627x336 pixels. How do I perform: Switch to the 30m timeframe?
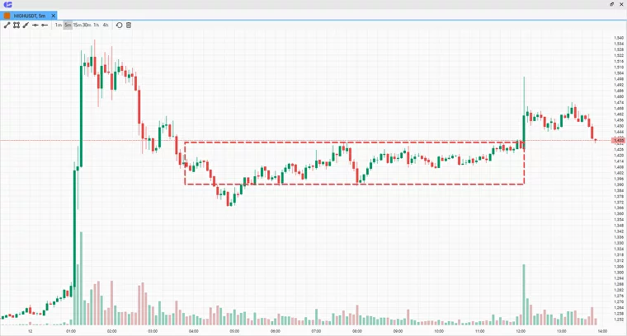(x=87, y=26)
